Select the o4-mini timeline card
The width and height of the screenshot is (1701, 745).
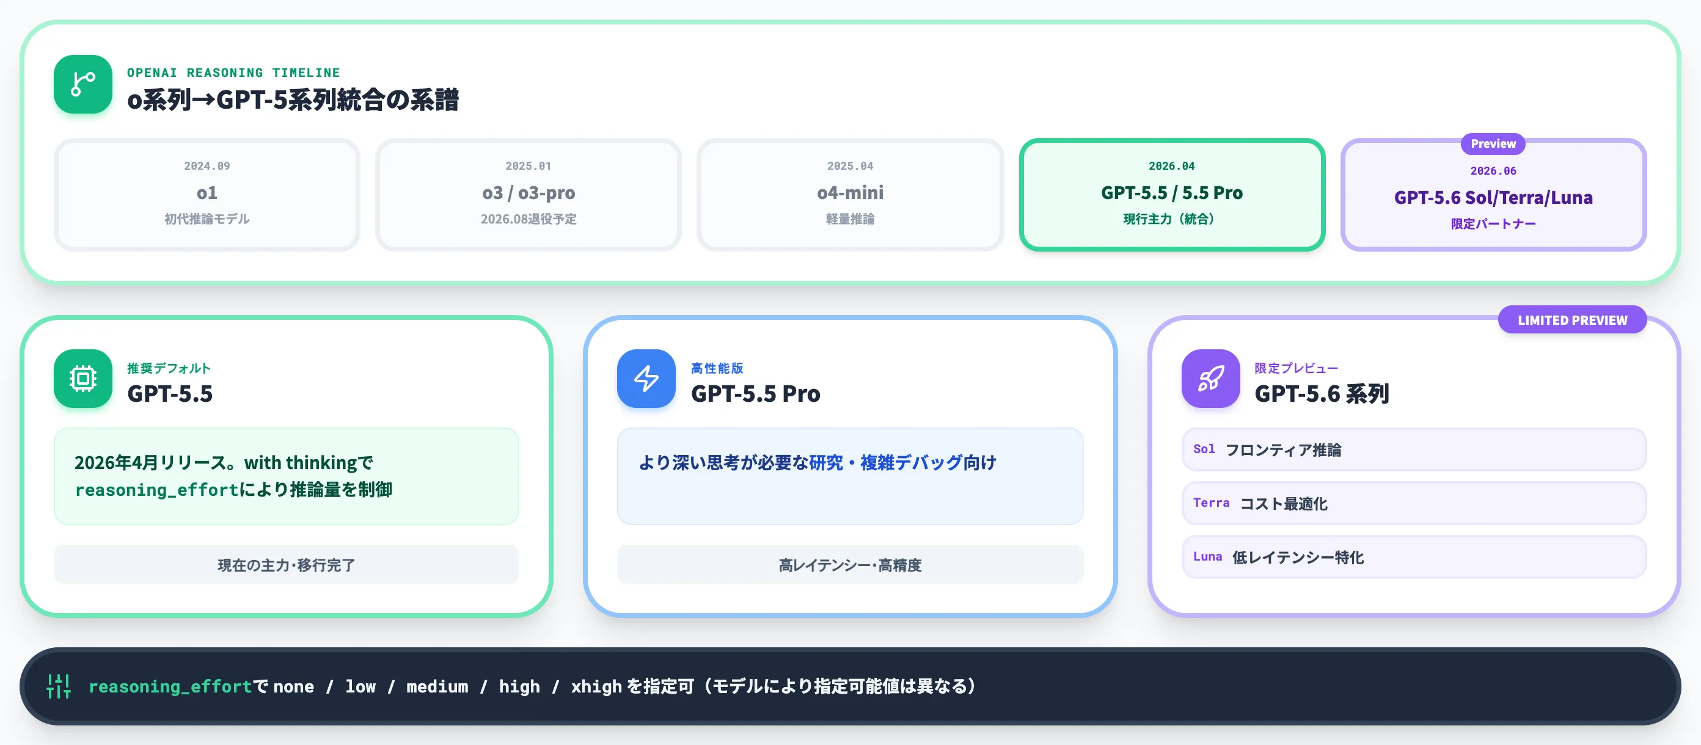coord(850,195)
